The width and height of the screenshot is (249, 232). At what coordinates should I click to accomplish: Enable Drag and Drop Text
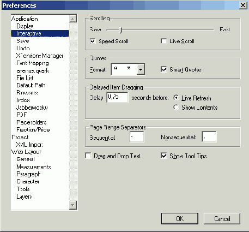88,156
